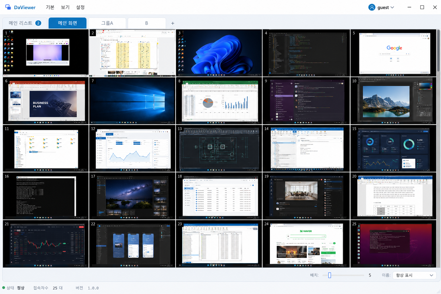Switch to the B tab
This screenshot has width=441, height=294.
(x=147, y=23)
